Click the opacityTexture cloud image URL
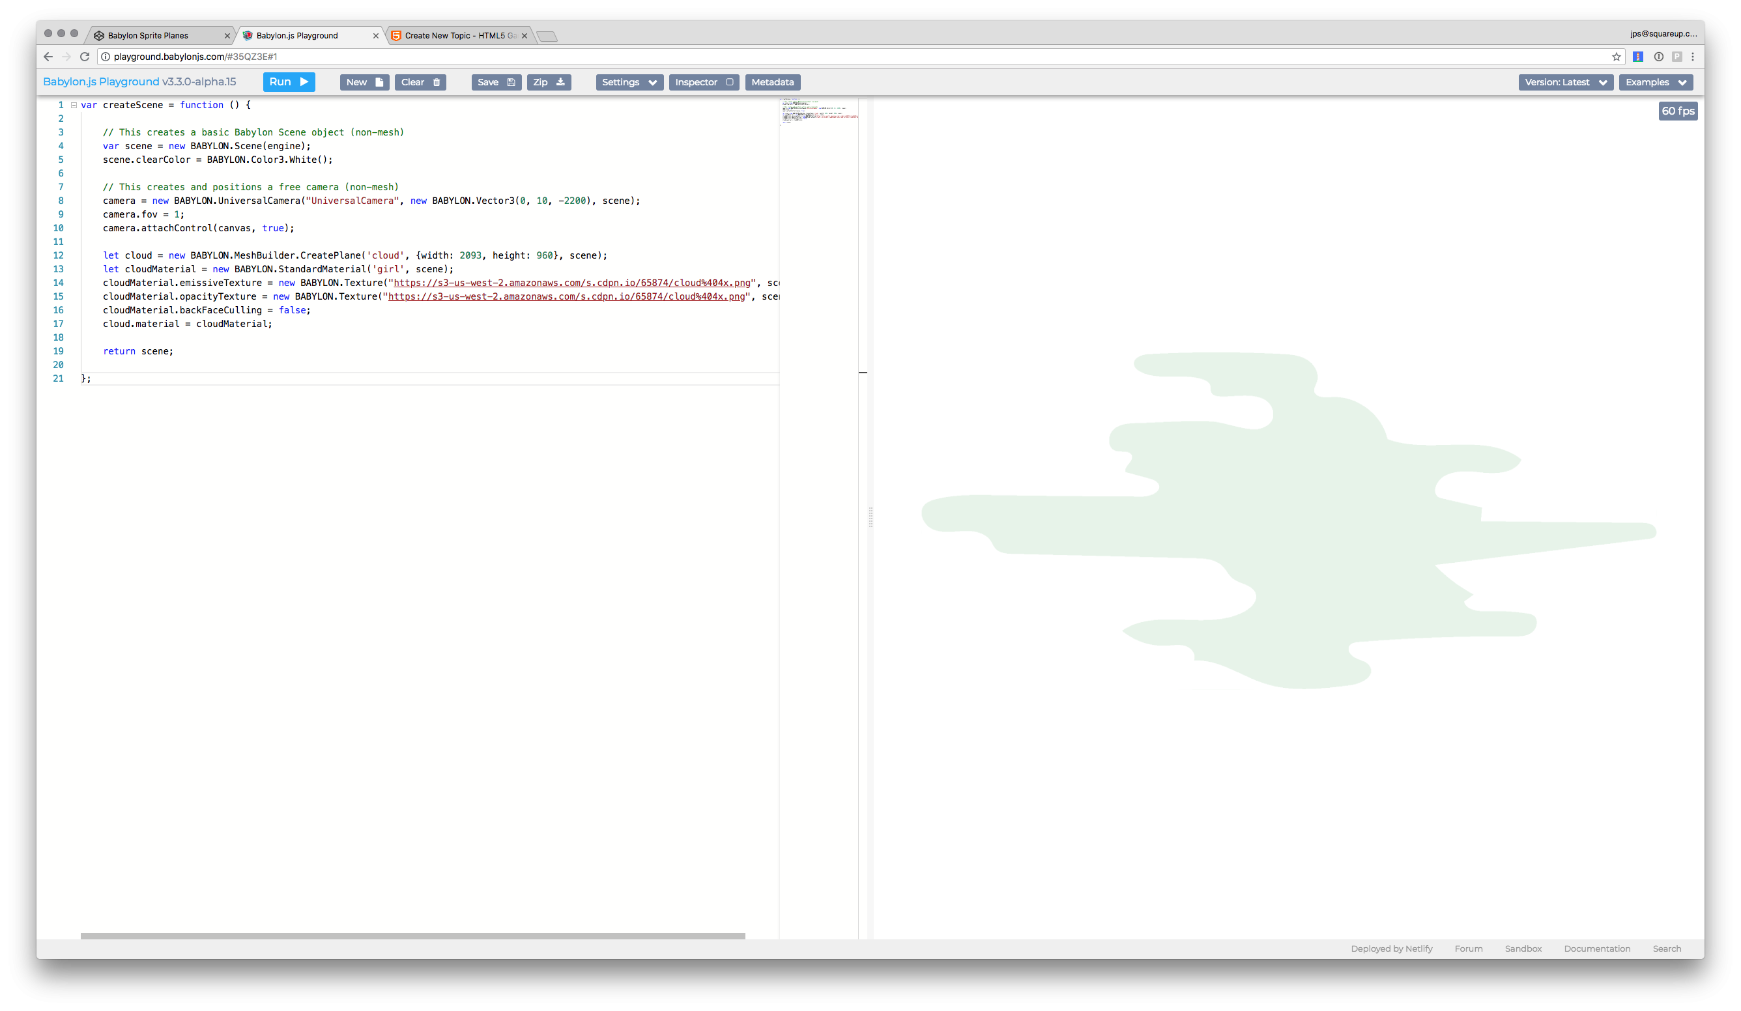 tap(566, 296)
